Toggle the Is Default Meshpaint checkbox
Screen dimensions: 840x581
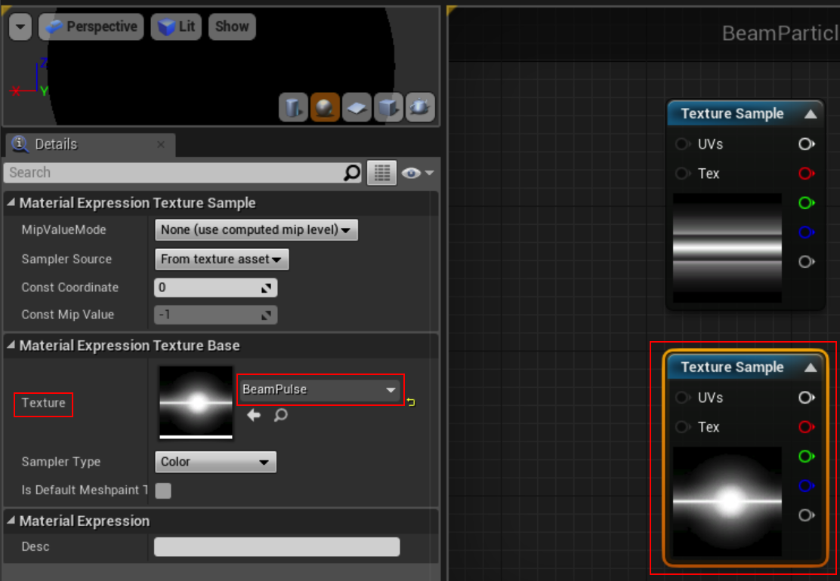pyautogui.click(x=163, y=490)
